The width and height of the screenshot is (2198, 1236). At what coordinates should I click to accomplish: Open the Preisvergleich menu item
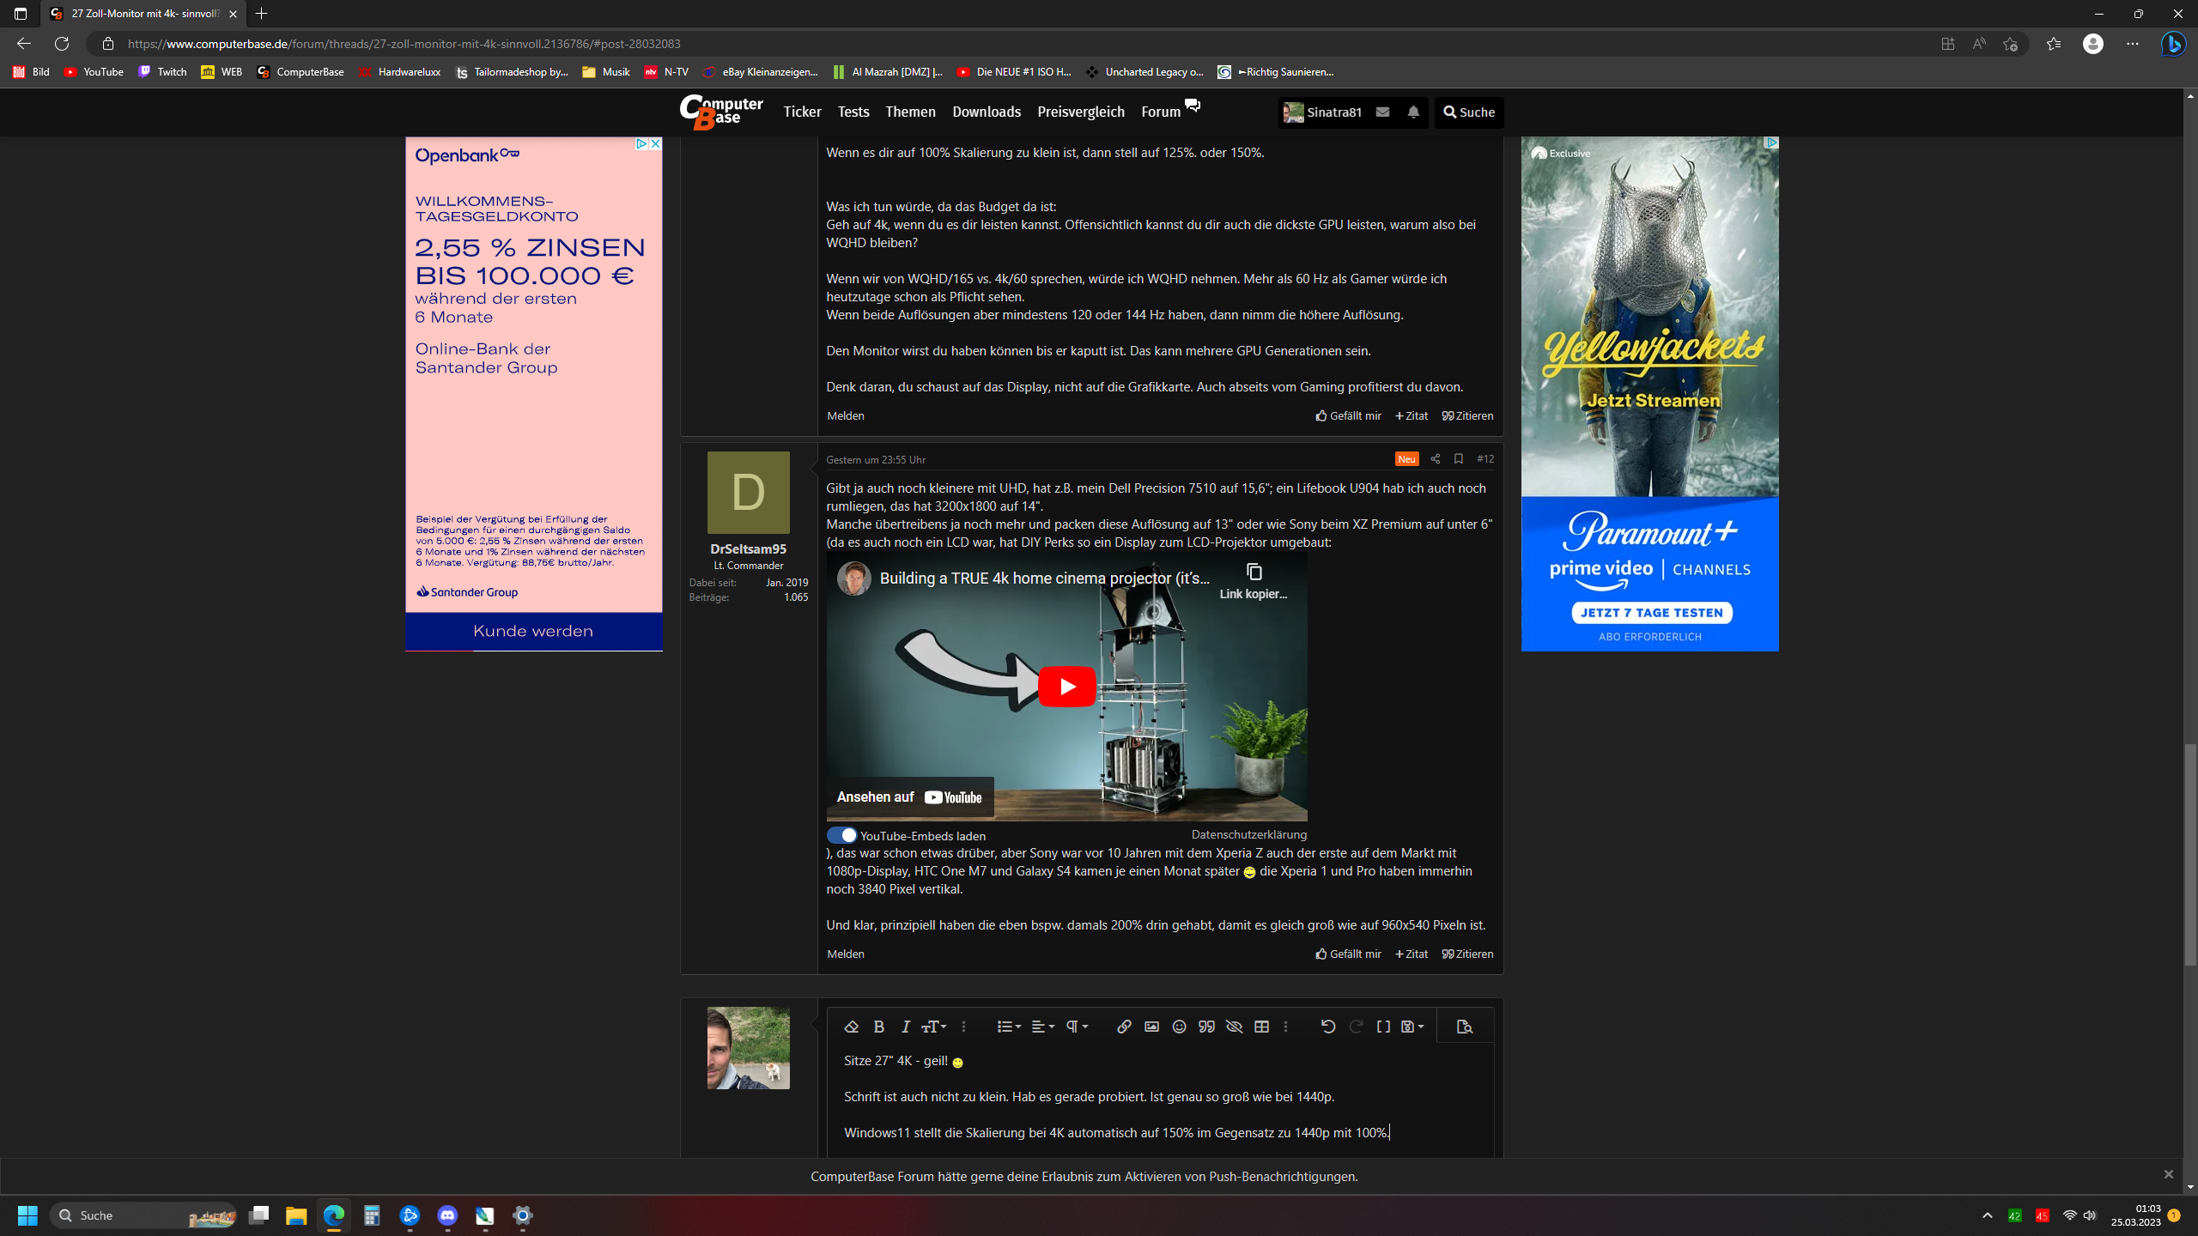(1080, 112)
